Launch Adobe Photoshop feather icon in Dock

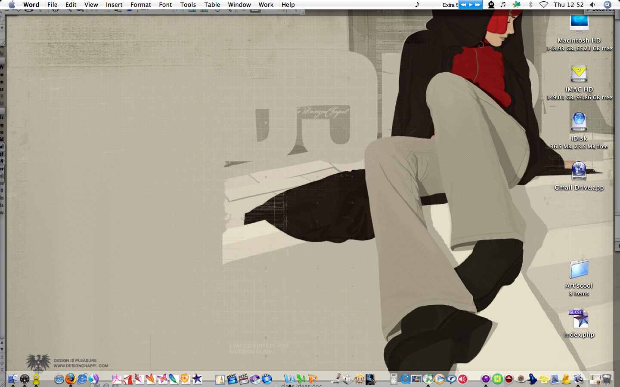(x=174, y=379)
